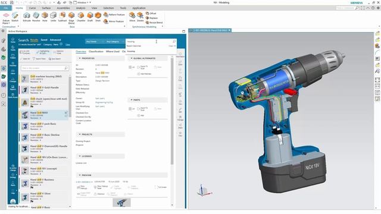Open Reports in Active Workspace sidebar
Screen dimensions: 381x214
13,87
